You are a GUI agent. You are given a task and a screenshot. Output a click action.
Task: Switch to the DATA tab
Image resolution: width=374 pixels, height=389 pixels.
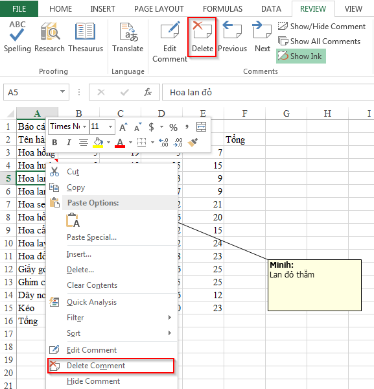271,9
